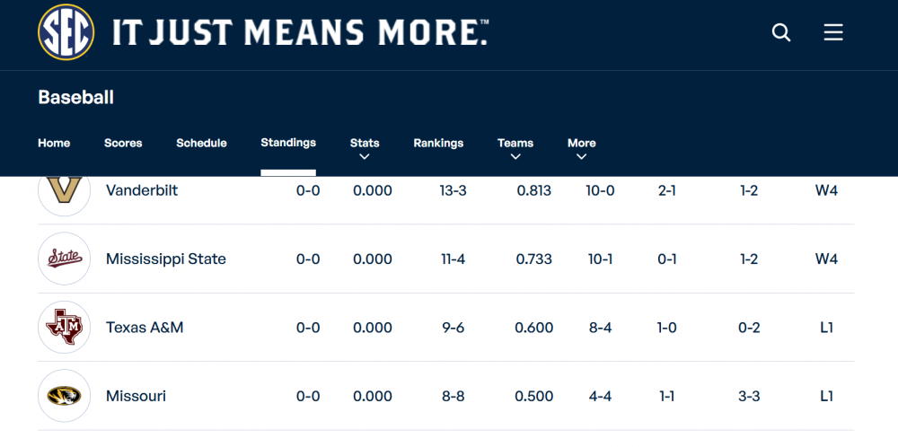
Task: Open the Missouri team link
Action: click(136, 396)
